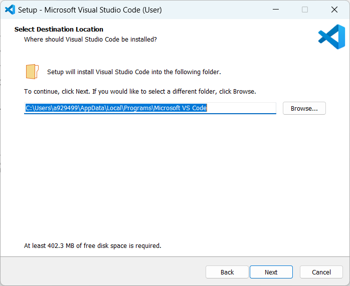Click the grey footer bar left of Back
This screenshot has width=350, height=286.
[x=100, y=272]
